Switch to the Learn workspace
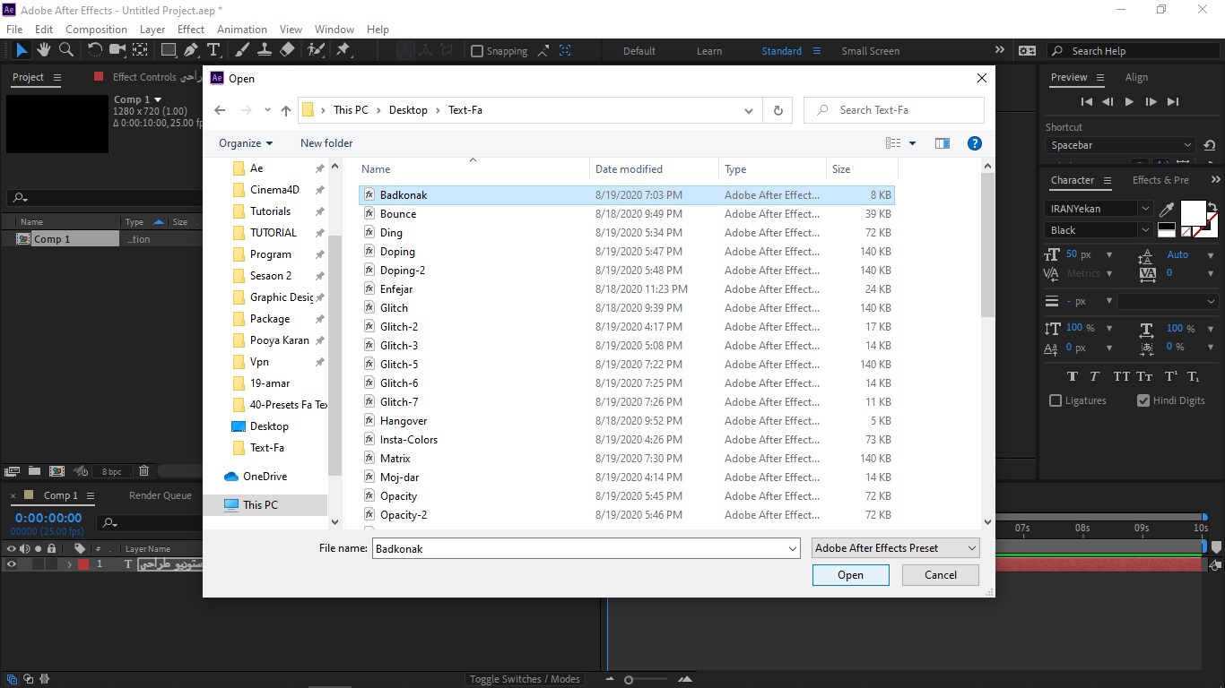Viewport: 1225px width, 688px height. (x=709, y=51)
